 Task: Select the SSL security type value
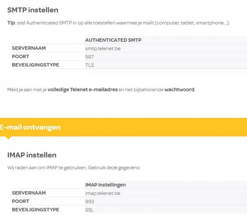pos(90,210)
